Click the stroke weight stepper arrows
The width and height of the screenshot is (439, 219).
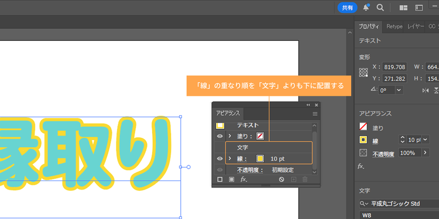pos(403,140)
